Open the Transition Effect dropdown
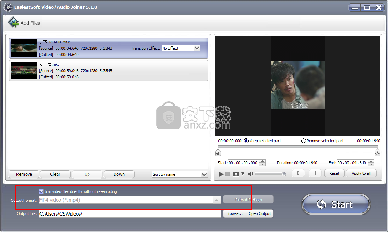 tap(197, 48)
